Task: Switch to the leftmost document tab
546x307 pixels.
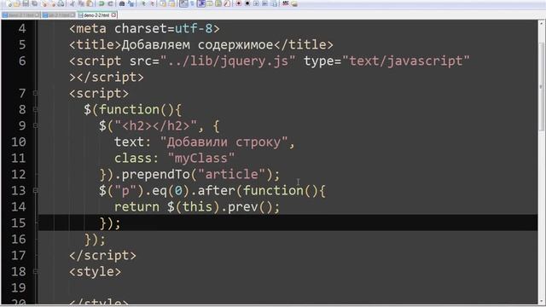Action: pos(20,15)
